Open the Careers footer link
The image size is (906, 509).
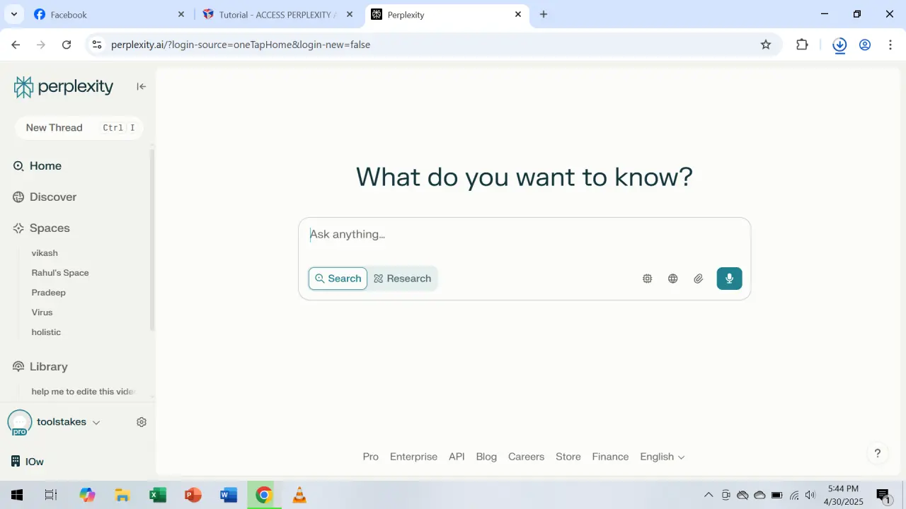[x=526, y=457]
